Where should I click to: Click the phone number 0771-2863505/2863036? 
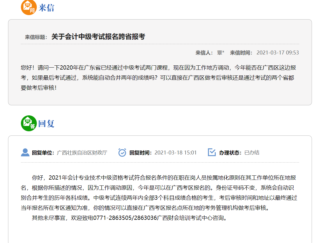125,218
